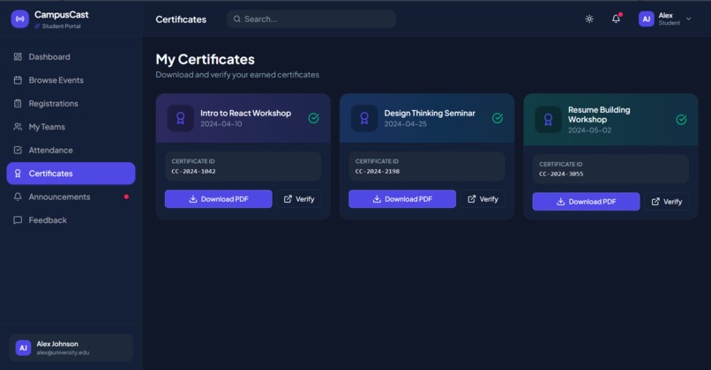Toggle light theme with sun icon
The width and height of the screenshot is (711, 370).
[x=589, y=19]
